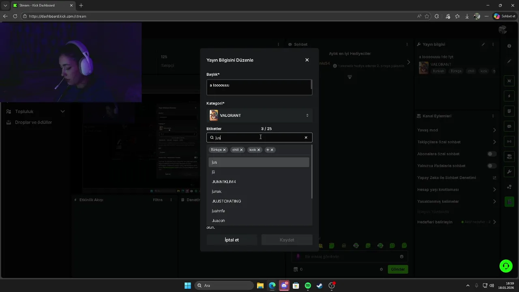
Task: Toggle Abonelere özel sohbet switch
Action: click(x=492, y=154)
